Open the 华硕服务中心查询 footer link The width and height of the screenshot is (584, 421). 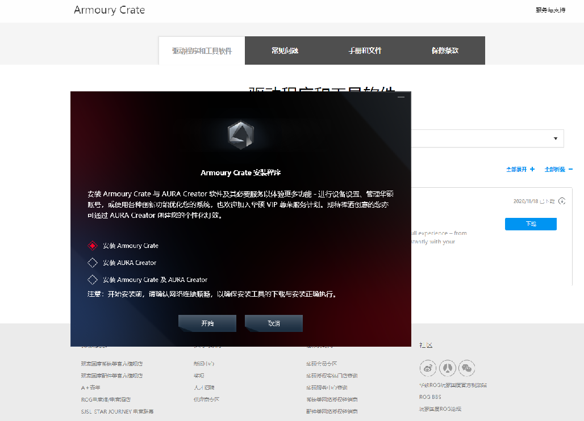[x=327, y=388]
